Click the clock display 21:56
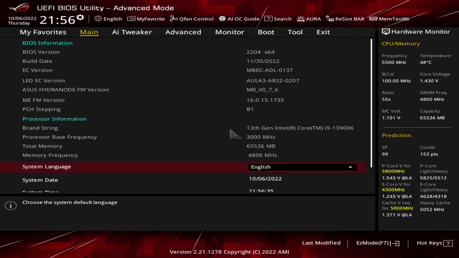The width and height of the screenshot is (459, 258). pyautogui.click(x=57, y=20)
